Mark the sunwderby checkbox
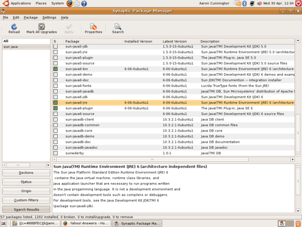 (x=56, y=153)
